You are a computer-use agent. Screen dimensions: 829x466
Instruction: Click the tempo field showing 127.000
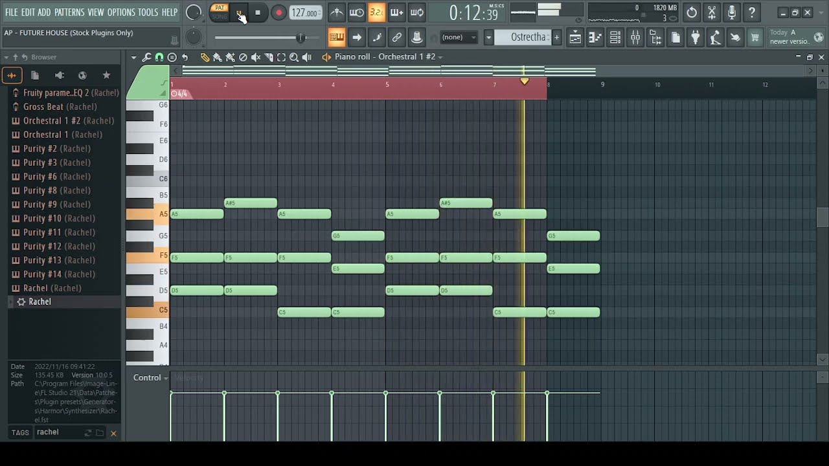(x=304, y=12)
